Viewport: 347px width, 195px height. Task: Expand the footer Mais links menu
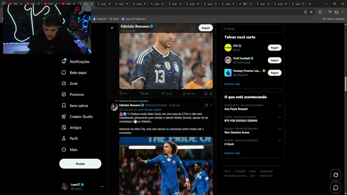pyautogui.click(x=253, y=176)
